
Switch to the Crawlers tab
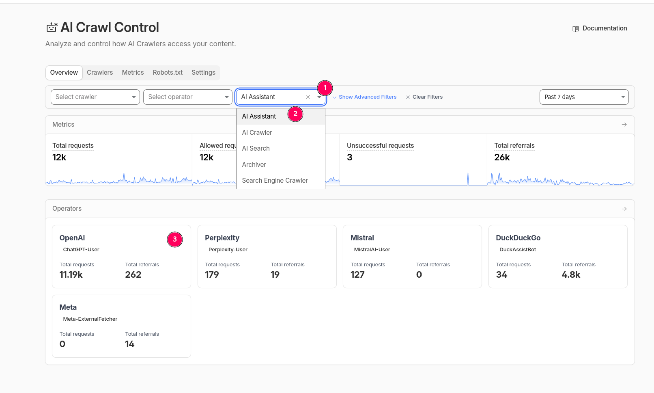[x=100, y=73]
